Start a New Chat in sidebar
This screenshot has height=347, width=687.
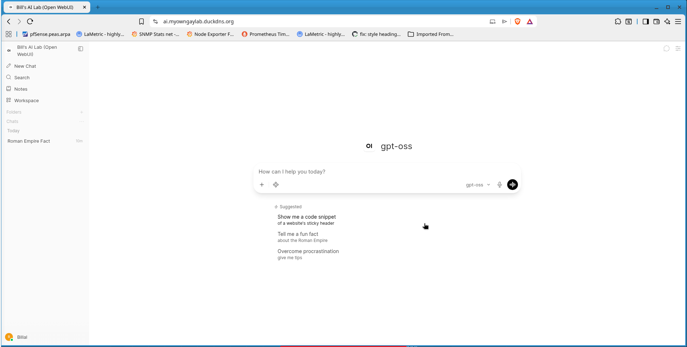(x=45, y=66)
